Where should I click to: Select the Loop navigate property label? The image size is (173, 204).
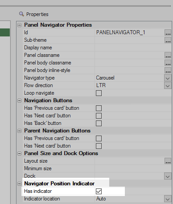coord(39,93)
